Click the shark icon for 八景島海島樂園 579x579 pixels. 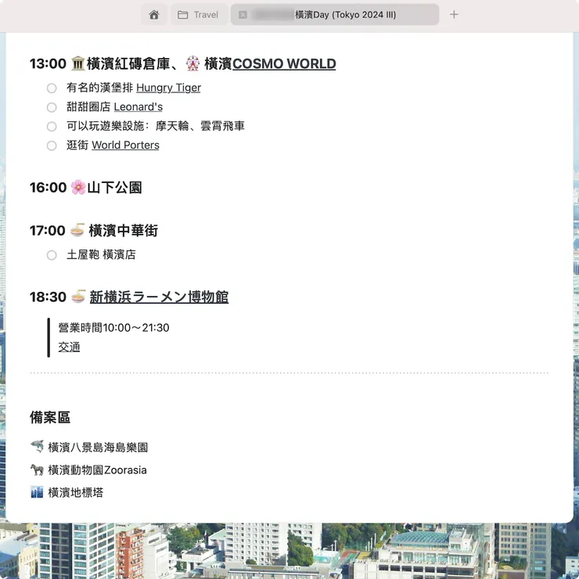tap(37, 447)
